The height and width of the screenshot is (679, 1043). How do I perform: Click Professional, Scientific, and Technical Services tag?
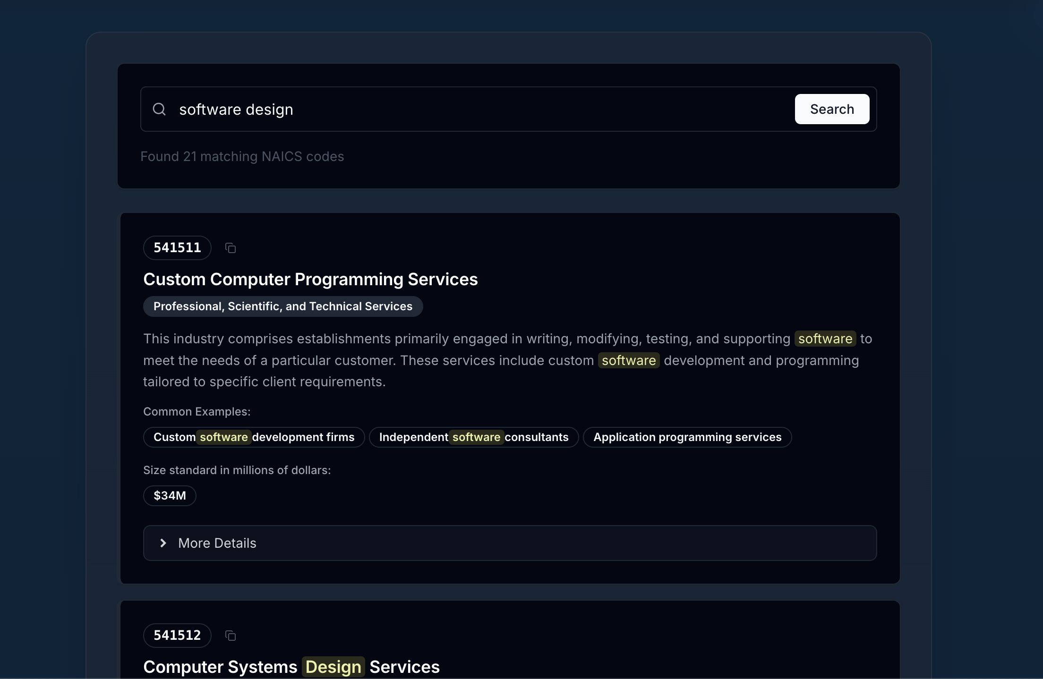click(283, 306)
